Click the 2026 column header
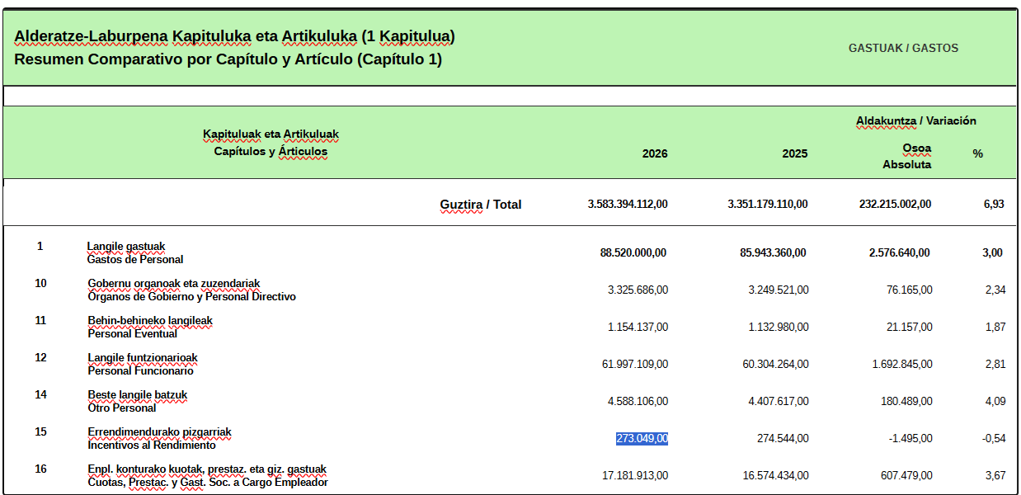The height and width of the screenshot is (495, 1021). (x=655, y=154)
